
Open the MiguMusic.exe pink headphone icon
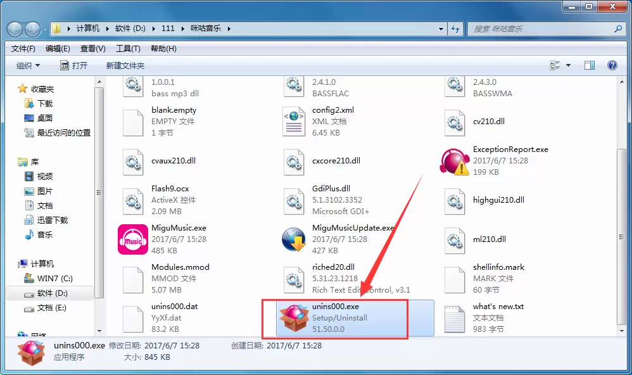(133, 239)
